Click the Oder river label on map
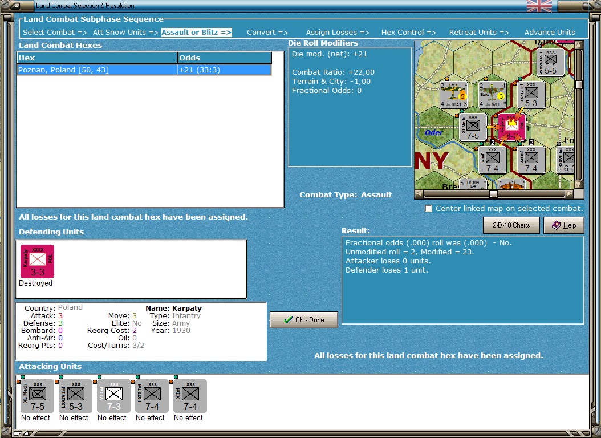 434,132
